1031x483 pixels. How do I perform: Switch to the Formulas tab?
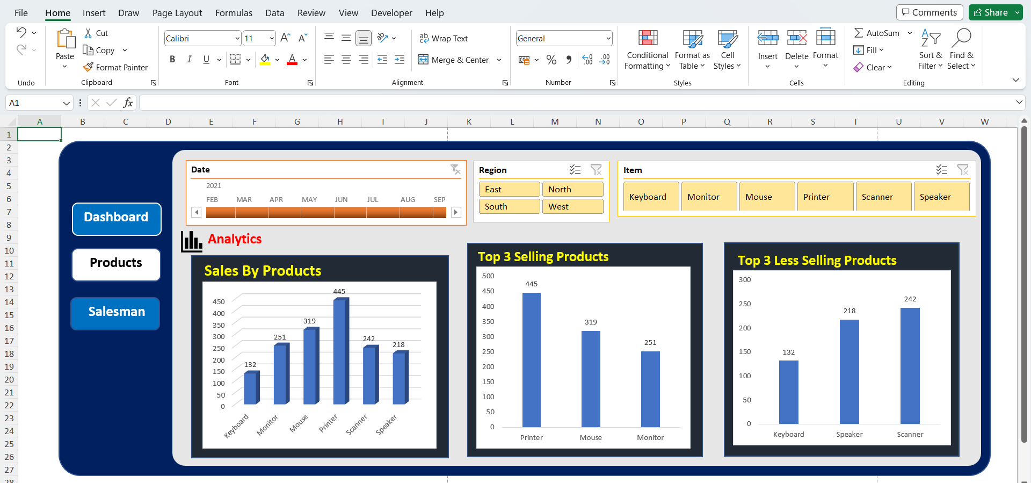pyautogui.click(x=234, y=13)
